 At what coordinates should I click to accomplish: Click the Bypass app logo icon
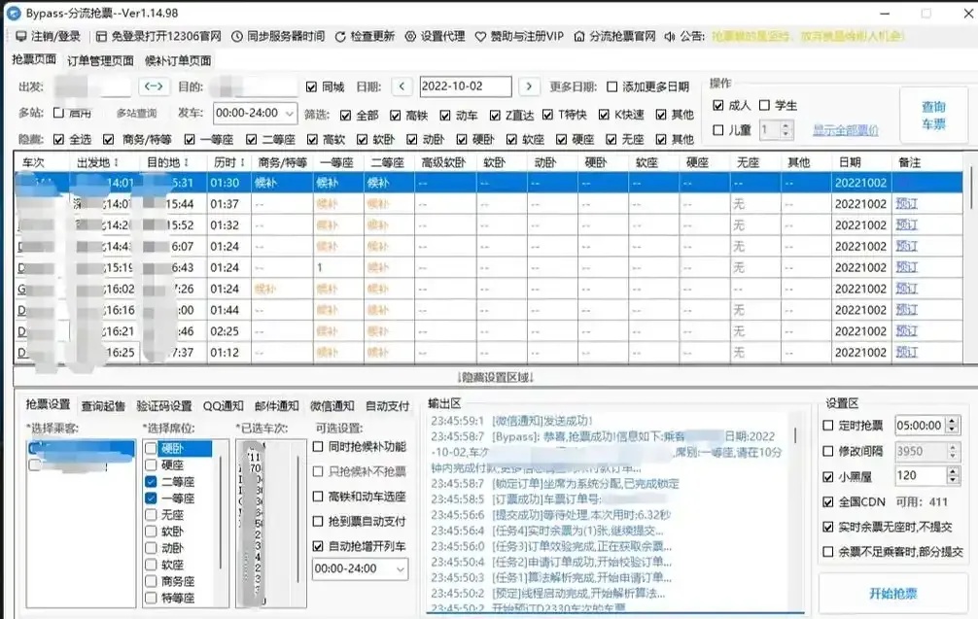pos(13,13)
